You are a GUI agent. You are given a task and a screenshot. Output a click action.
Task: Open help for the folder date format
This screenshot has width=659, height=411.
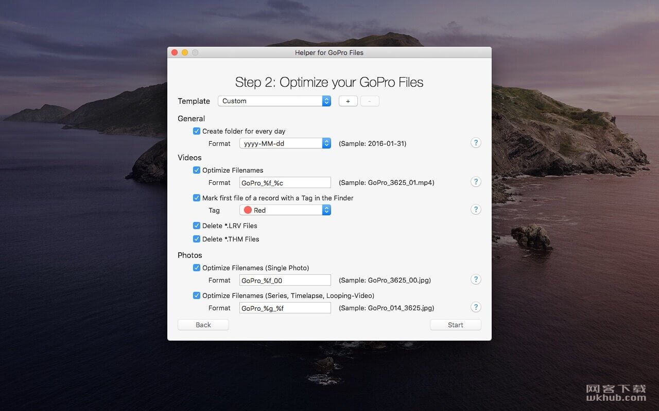pos(476,143)
